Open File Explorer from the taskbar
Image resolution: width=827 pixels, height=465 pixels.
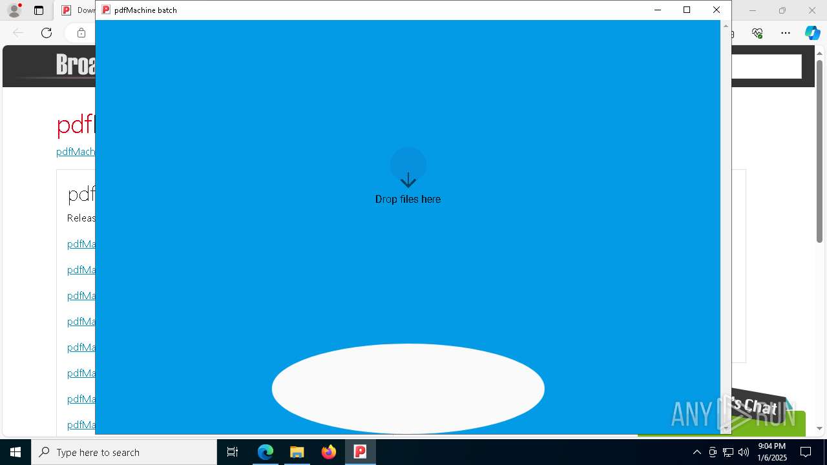297,452
